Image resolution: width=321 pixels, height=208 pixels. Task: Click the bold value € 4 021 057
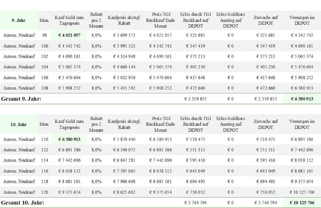pyautogui.click(x=69, y=35)
